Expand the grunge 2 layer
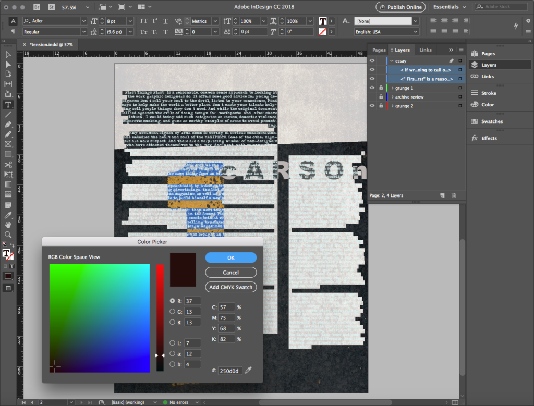Image resolution: width=534 pixels, height=406 pixels. 391,106
